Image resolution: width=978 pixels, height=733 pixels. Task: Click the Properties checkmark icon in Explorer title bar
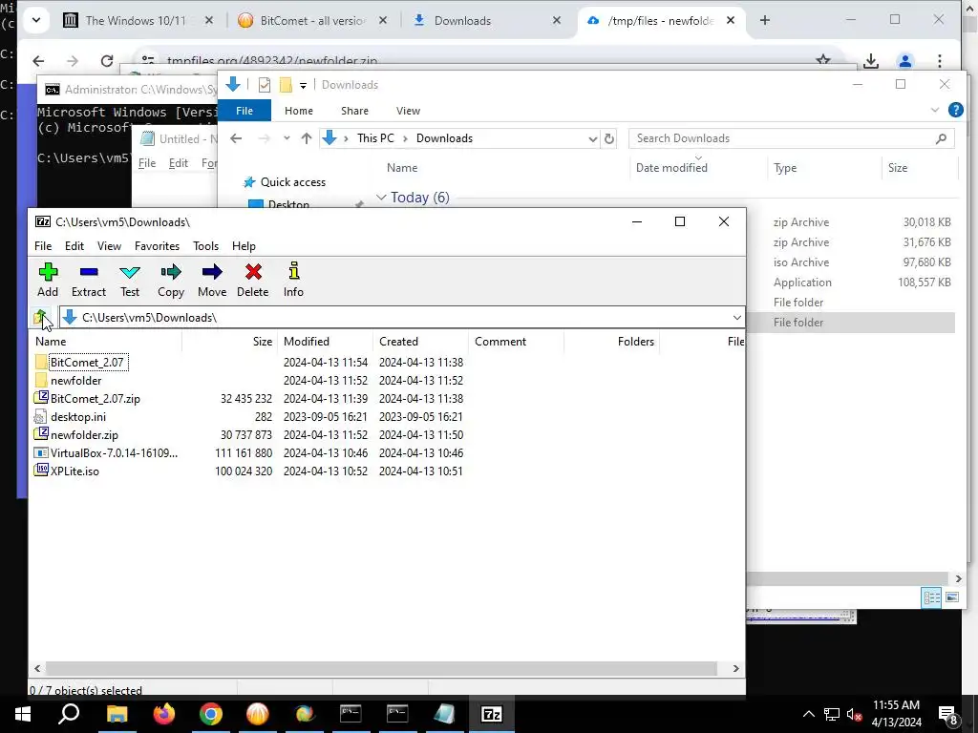265,85
